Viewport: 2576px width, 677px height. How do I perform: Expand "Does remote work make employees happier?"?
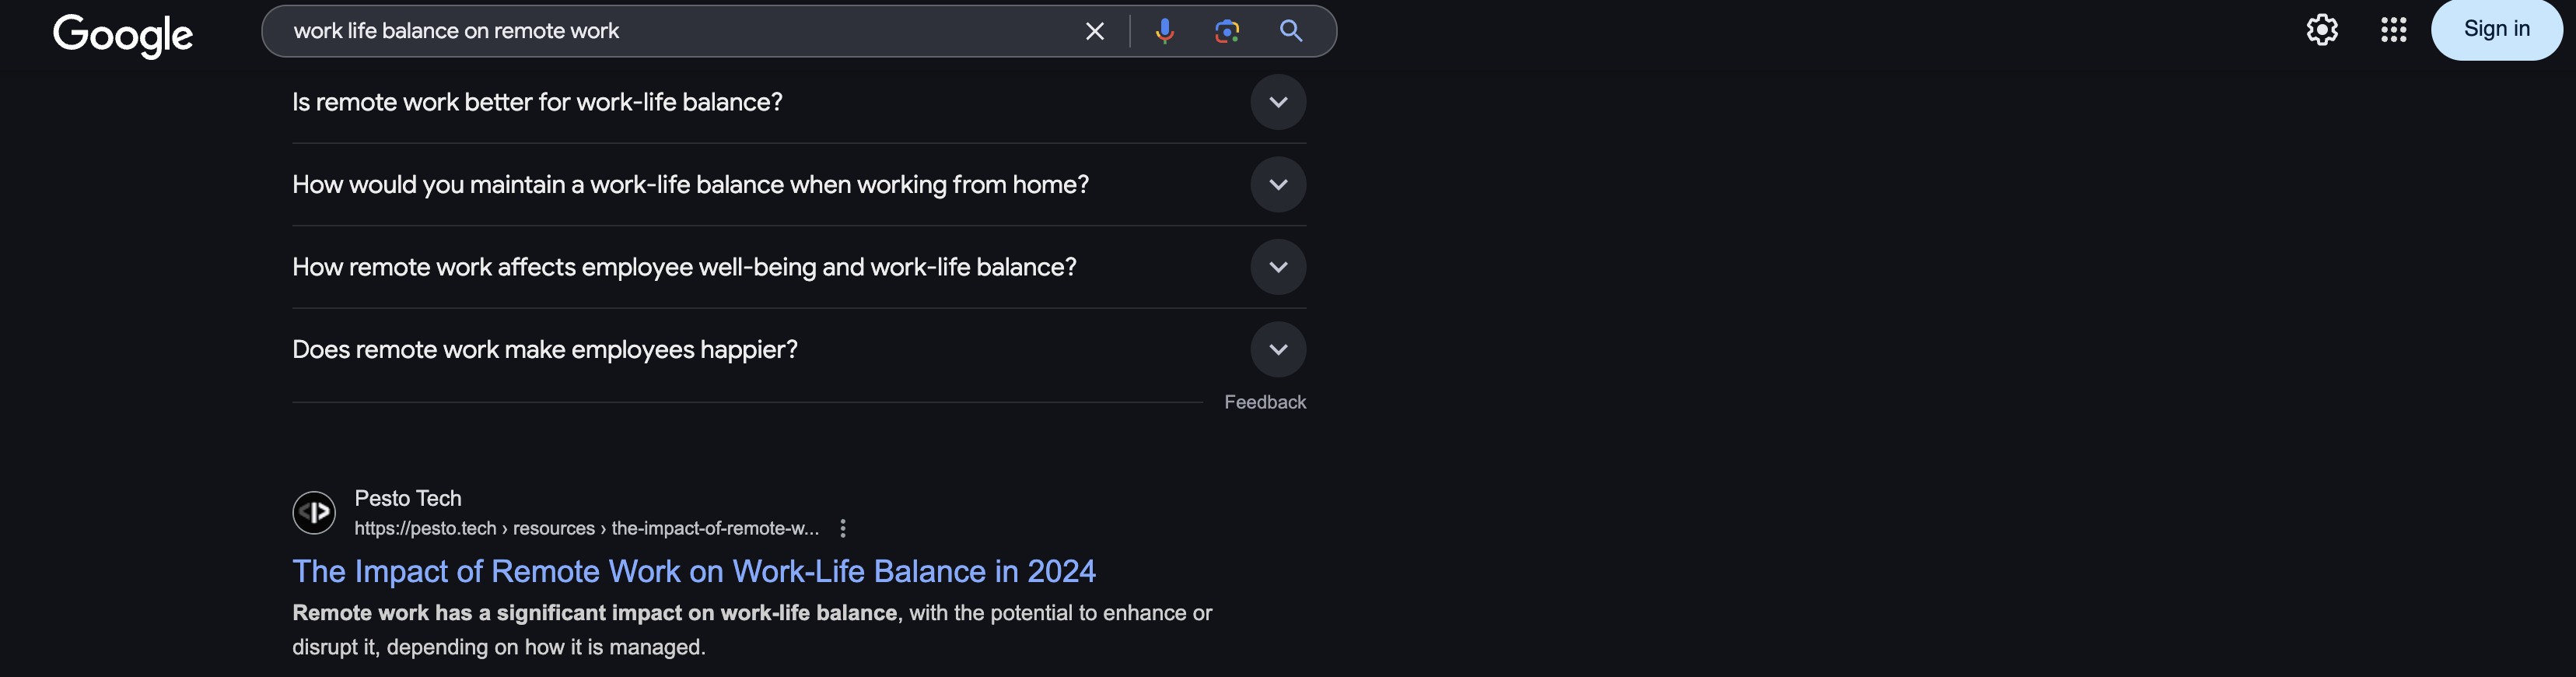coord(1277,350)
